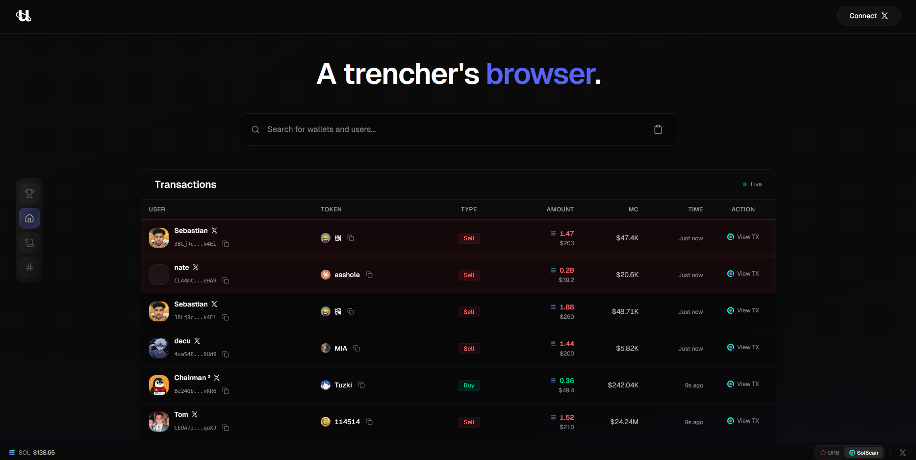The width and height of the screenshot is (916, 460).
Task: Open Sebastian's X profile icon in first row
Action: click(x=214, y=230)
